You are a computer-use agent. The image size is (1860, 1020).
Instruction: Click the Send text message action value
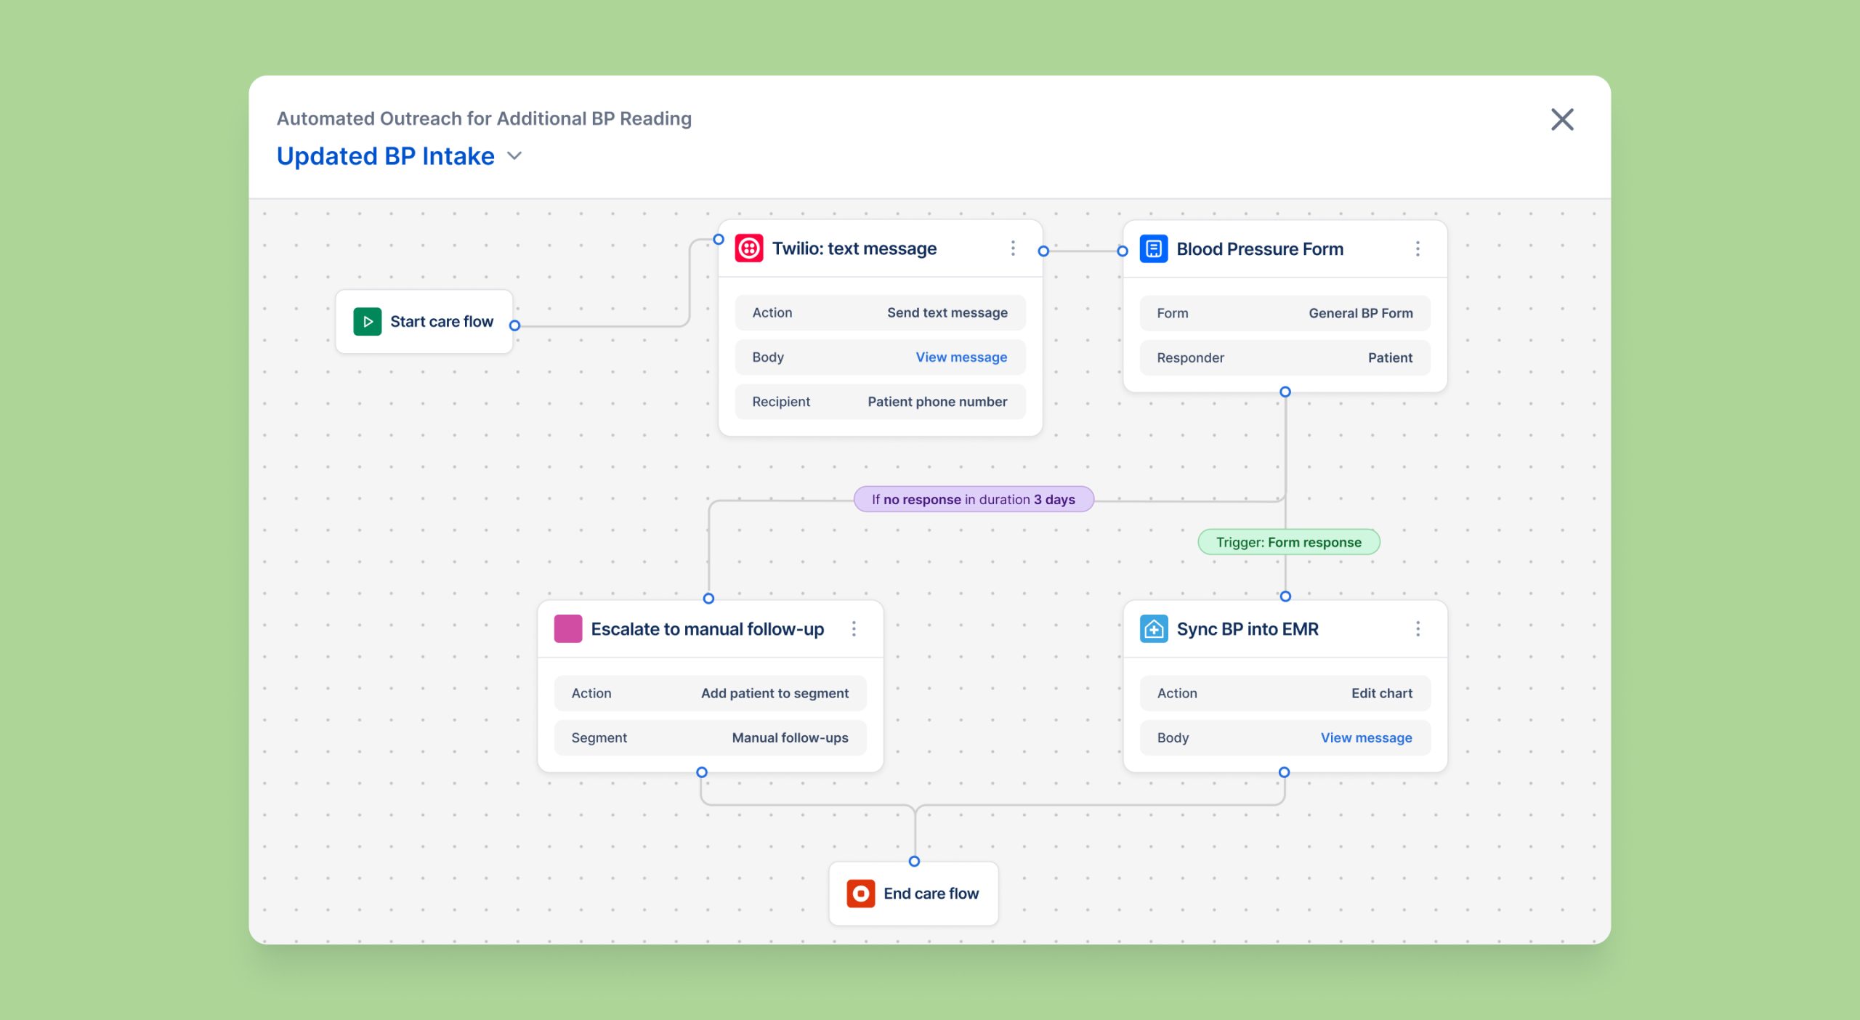pyautogui.click(x=947, y=313)
